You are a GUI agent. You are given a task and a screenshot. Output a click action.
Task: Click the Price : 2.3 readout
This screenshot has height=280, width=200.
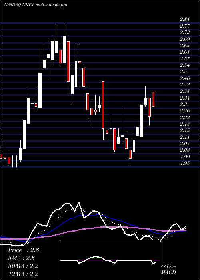[24, 250]
